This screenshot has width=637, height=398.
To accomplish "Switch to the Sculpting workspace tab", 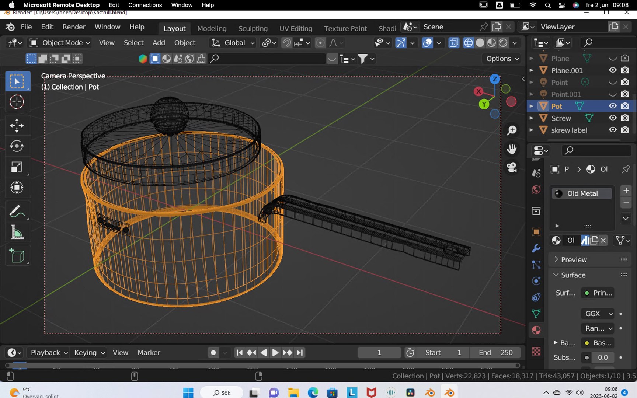I will click(x=253, y=28).
